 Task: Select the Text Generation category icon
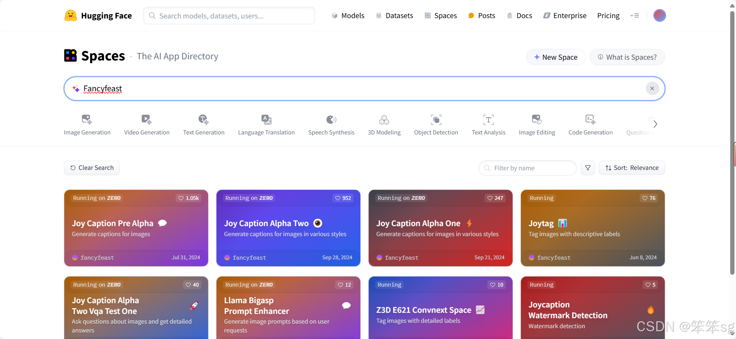203,119
